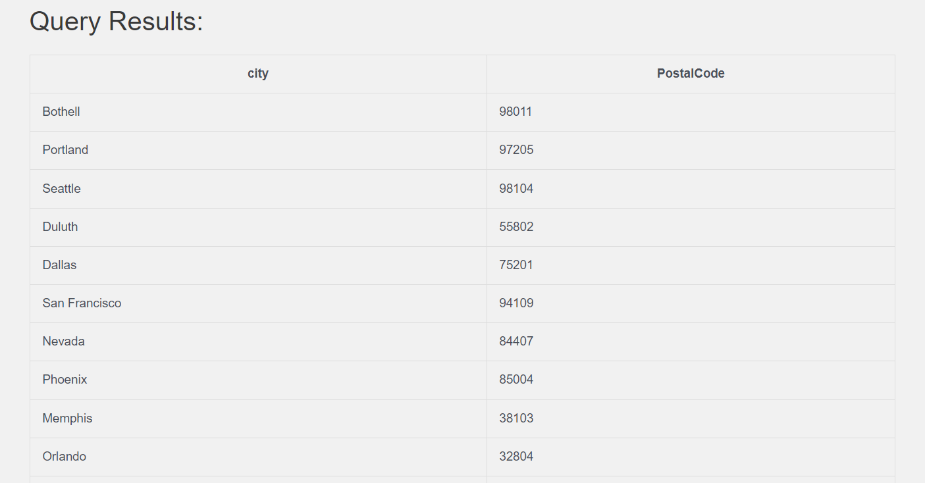
Task: Click the PostalCode column header
Action: 691,74
